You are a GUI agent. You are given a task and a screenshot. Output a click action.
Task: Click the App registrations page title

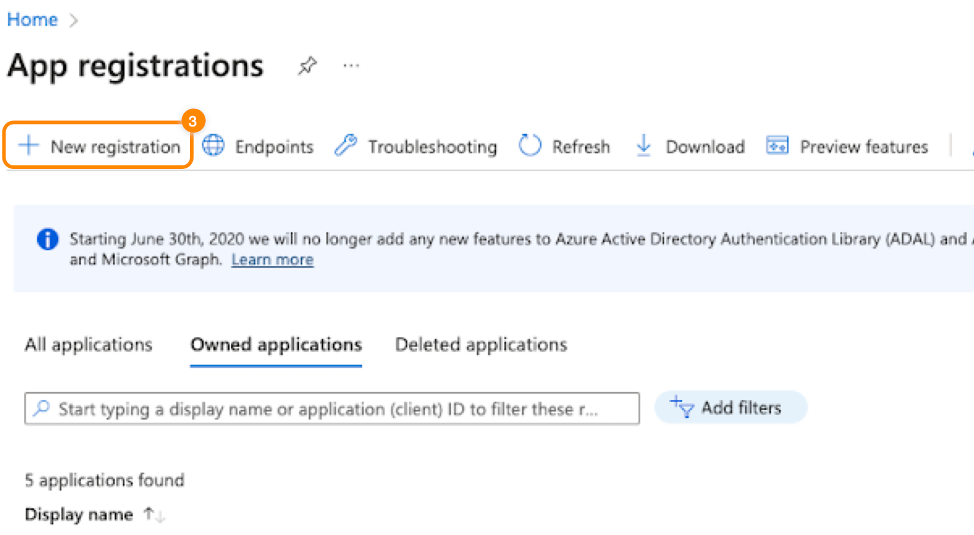136,66
